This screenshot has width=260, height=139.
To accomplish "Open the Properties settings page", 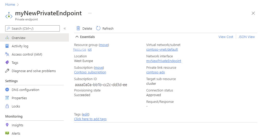I will pos(19,98).
